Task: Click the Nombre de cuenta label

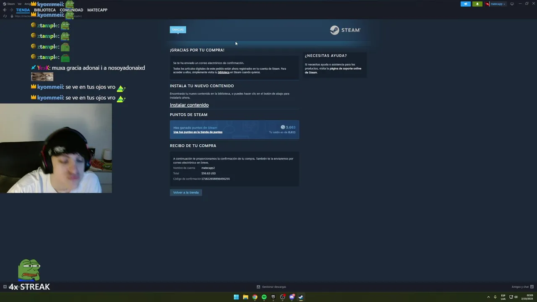Action: (184, 168)
